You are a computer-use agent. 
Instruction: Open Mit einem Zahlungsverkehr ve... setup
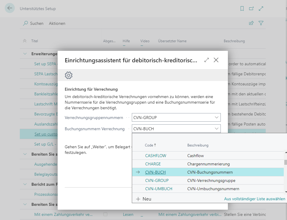tap(63, 214)
